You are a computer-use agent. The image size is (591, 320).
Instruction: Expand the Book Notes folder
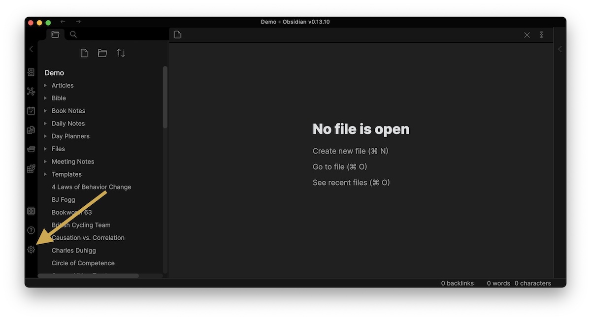click(45, 111)
